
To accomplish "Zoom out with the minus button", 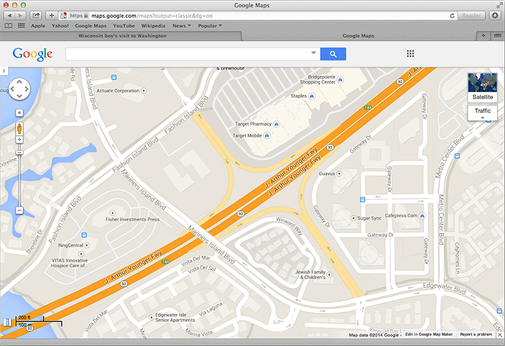I will 20,210.
